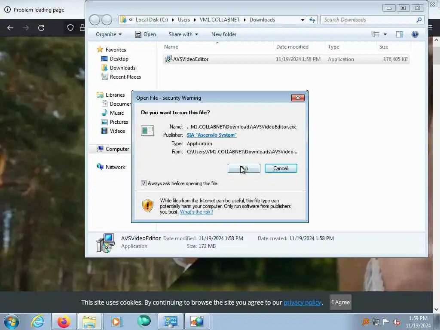Open Windows Media Player from the taskbar
The width and height of the screenshot is (440, 330).
[x=116, y=321]
